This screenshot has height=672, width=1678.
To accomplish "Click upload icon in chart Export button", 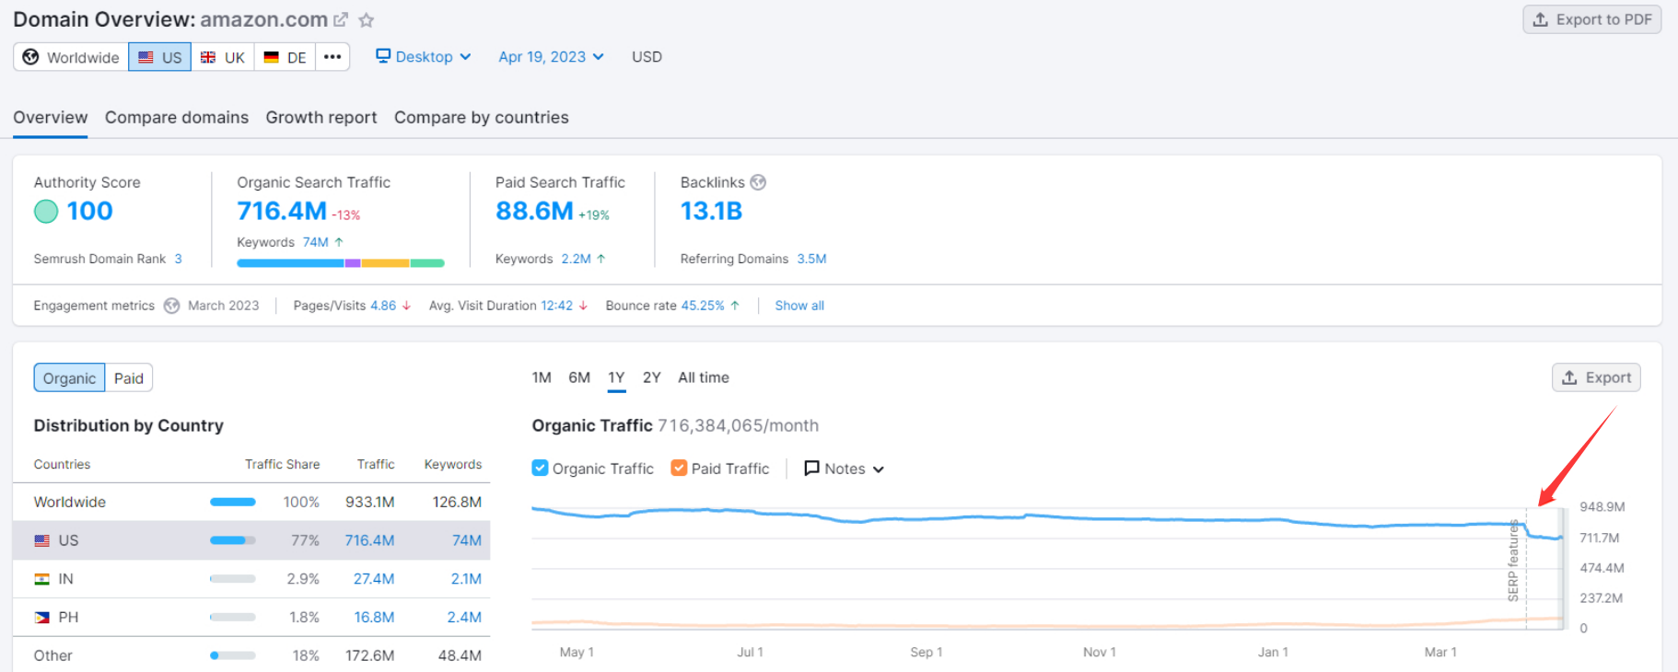I will (x=1569, y=377).
